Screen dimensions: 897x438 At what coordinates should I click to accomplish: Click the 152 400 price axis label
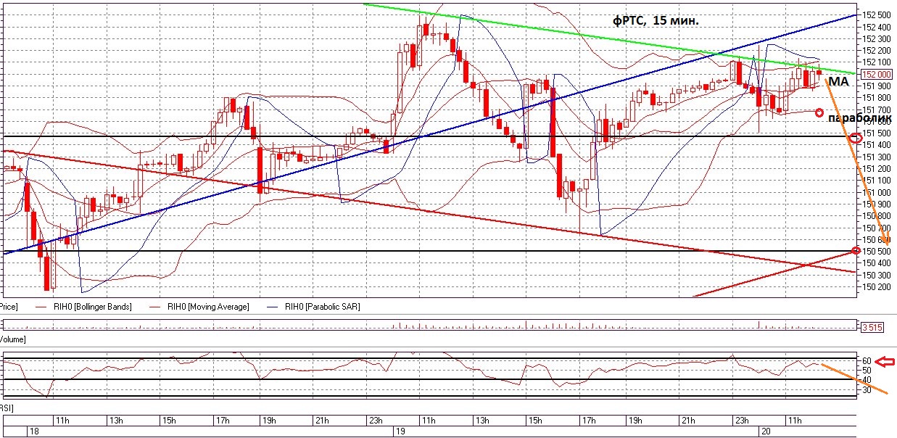tap(877, 27)
